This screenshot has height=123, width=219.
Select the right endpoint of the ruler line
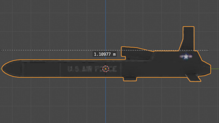[208, 50]
